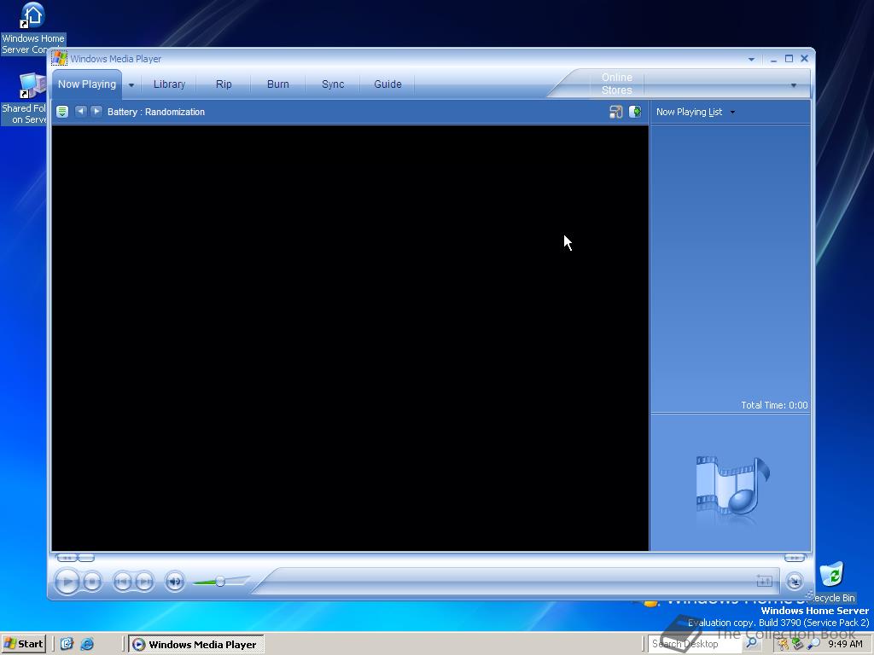Click Windows Media Player title bar logo
This screenshot has width=874, height=655.
pyautogui.click(x=60, y=59)
